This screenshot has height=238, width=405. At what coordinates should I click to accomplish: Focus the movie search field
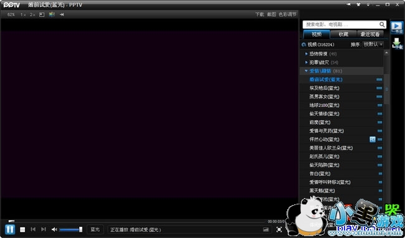click(x=341, y=24)
